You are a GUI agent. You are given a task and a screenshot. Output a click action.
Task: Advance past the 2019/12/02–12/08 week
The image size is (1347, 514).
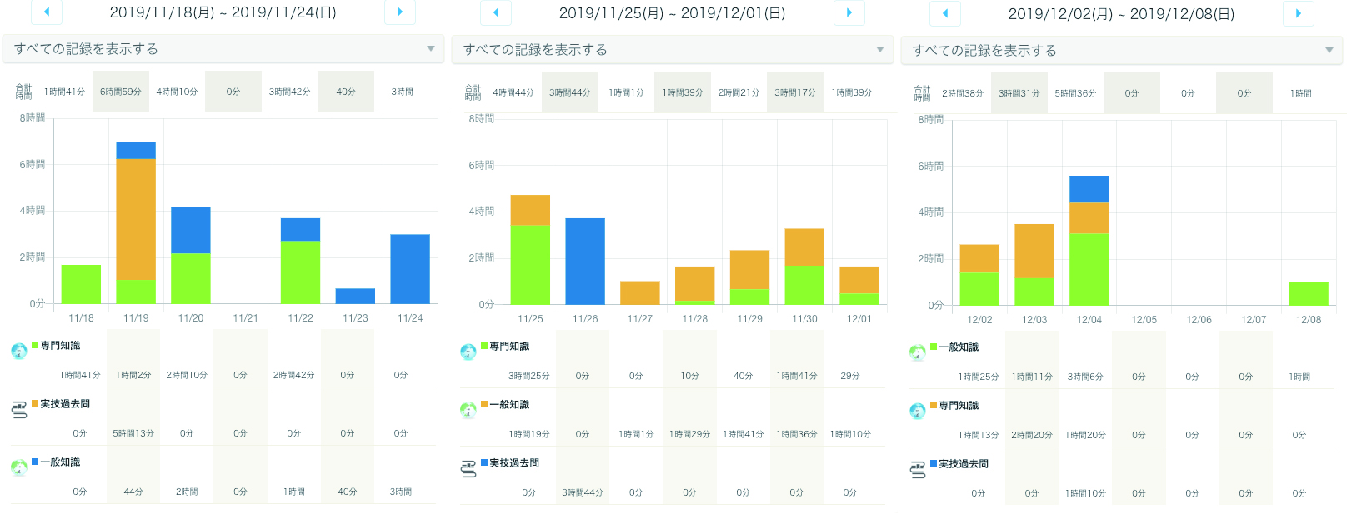pos(1299,13)
